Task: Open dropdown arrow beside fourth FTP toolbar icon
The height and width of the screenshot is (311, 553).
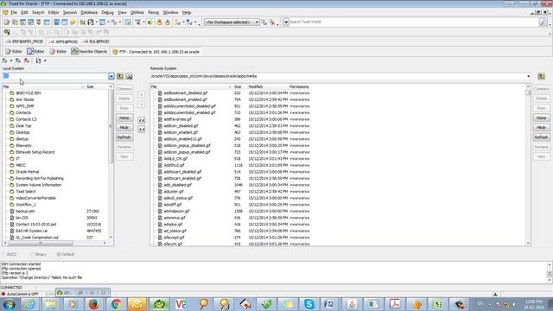Action: tap(45, 60)
